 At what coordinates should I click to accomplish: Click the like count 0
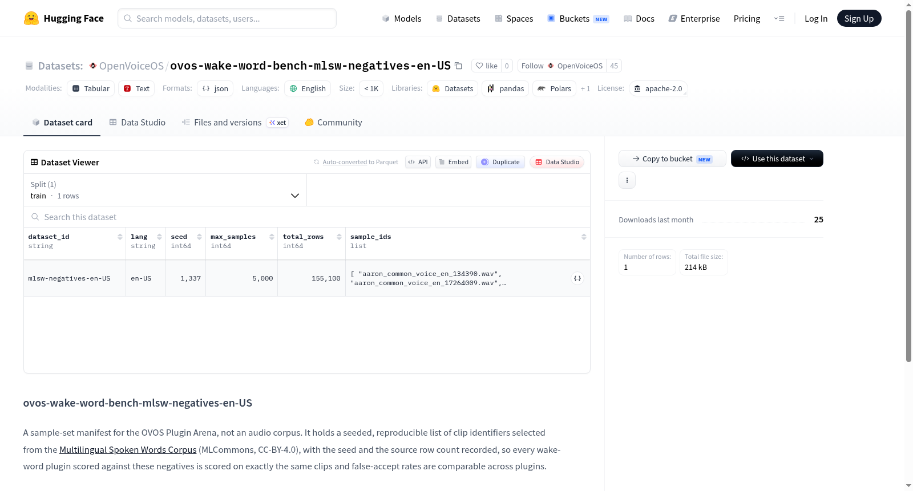(x=507, y=66)
